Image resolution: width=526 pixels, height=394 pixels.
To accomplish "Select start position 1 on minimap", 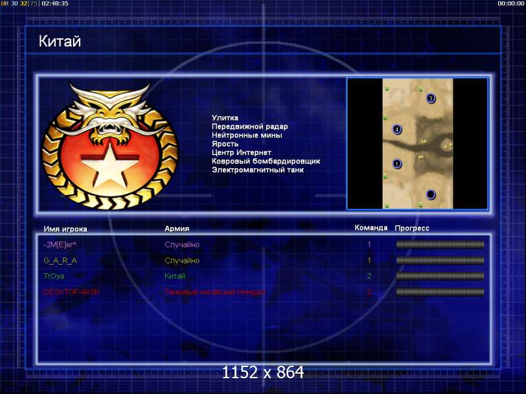I will (x=397, y=164).
